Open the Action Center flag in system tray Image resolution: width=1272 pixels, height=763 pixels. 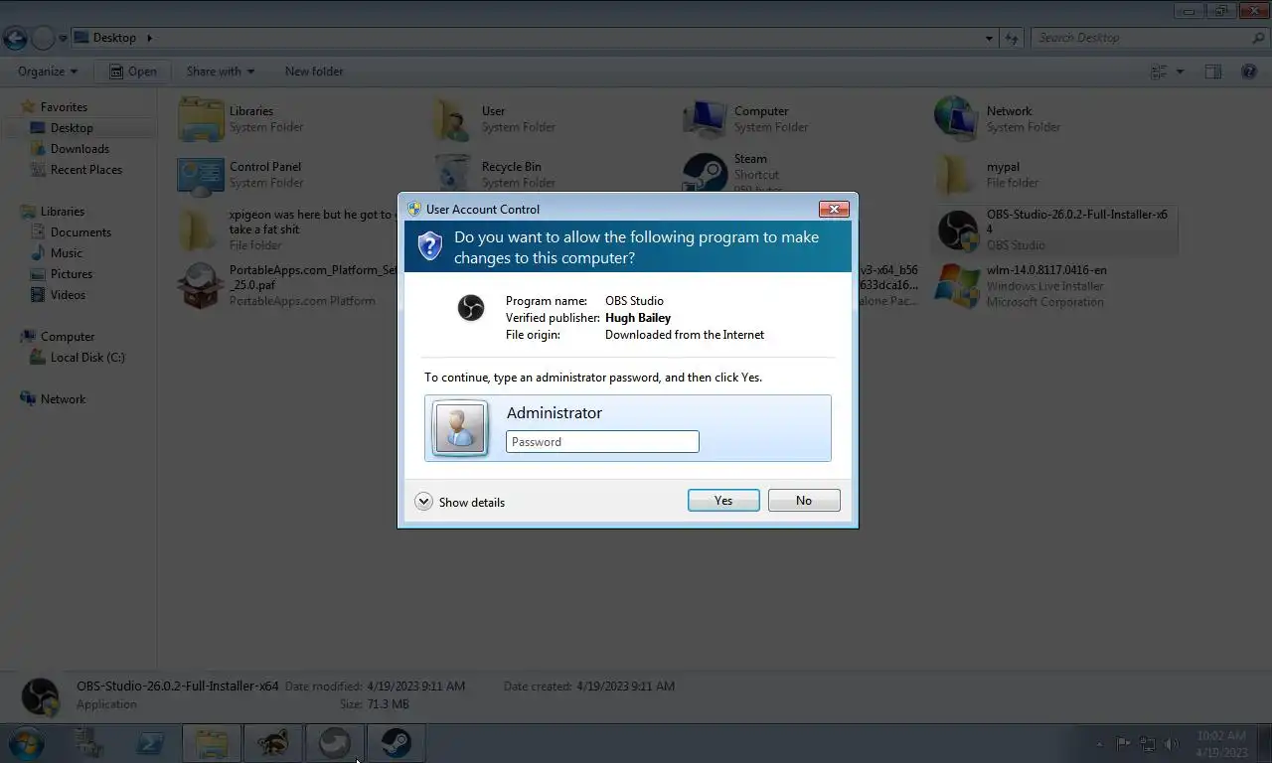click(x=1123, y=743)
